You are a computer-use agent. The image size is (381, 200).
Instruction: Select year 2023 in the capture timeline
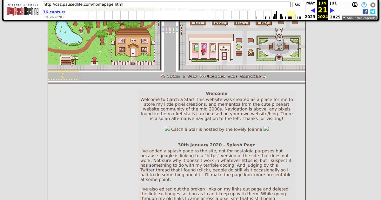pos(310,16)
